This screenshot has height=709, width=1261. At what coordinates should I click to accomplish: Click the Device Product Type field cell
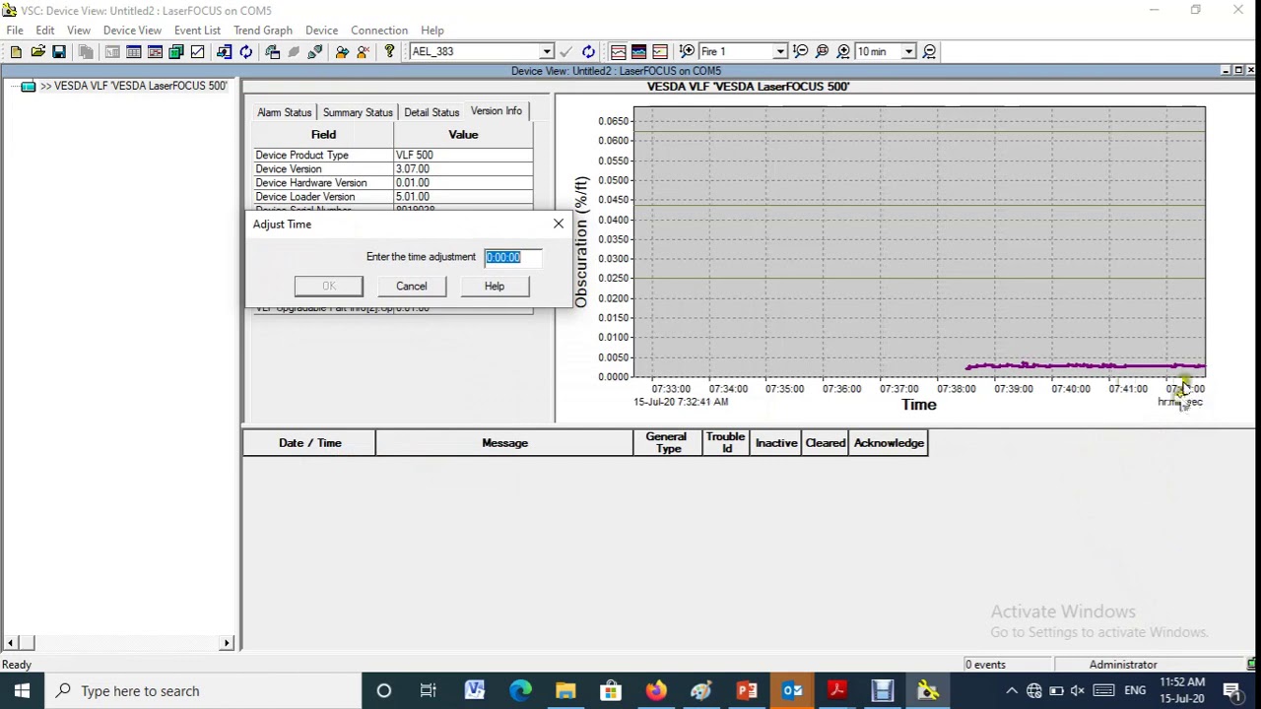click(323, 156)
